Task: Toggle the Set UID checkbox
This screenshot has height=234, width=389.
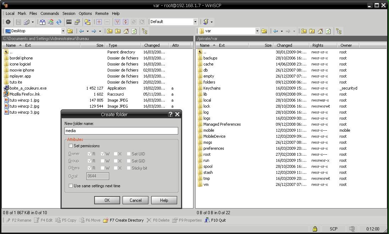Action: coord(129,154)
